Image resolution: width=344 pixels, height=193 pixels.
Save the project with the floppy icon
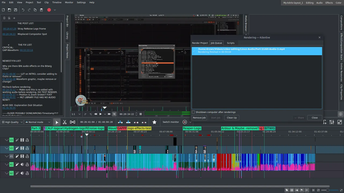[x=16, y=10]
